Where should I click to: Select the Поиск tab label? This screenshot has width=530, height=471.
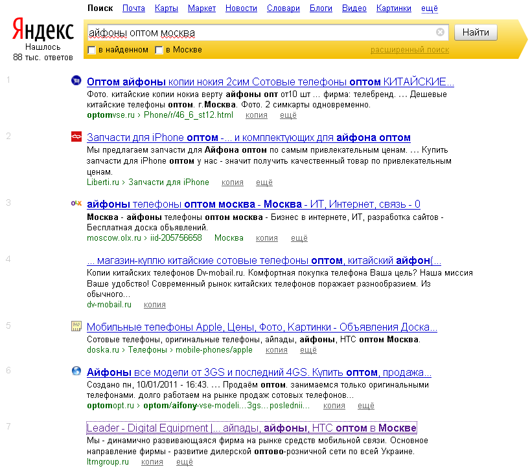pyautogui.click(x=100, y=8)
